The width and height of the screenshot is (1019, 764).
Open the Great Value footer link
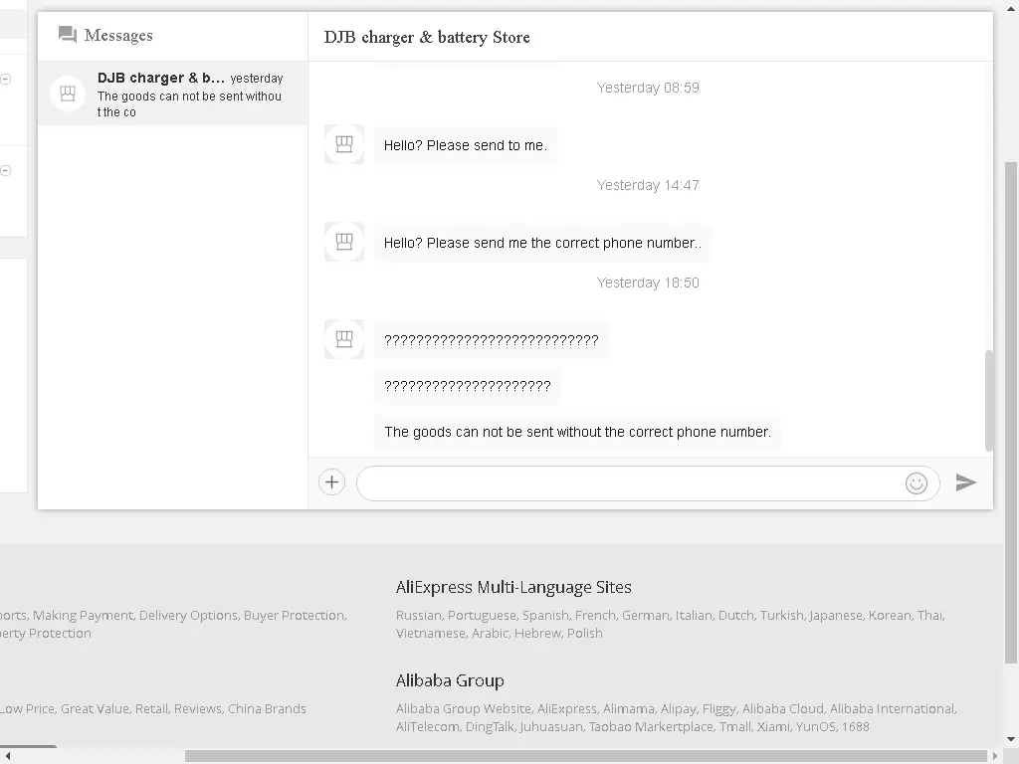click(96, 708)
